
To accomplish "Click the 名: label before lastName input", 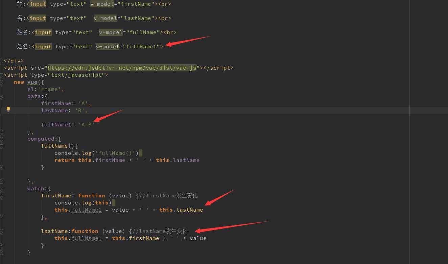I will pyautogui.click(x=22, y=18).
